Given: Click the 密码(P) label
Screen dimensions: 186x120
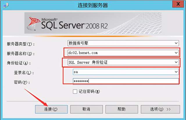Looking at the screenshot, I should [x=22, y=82].
